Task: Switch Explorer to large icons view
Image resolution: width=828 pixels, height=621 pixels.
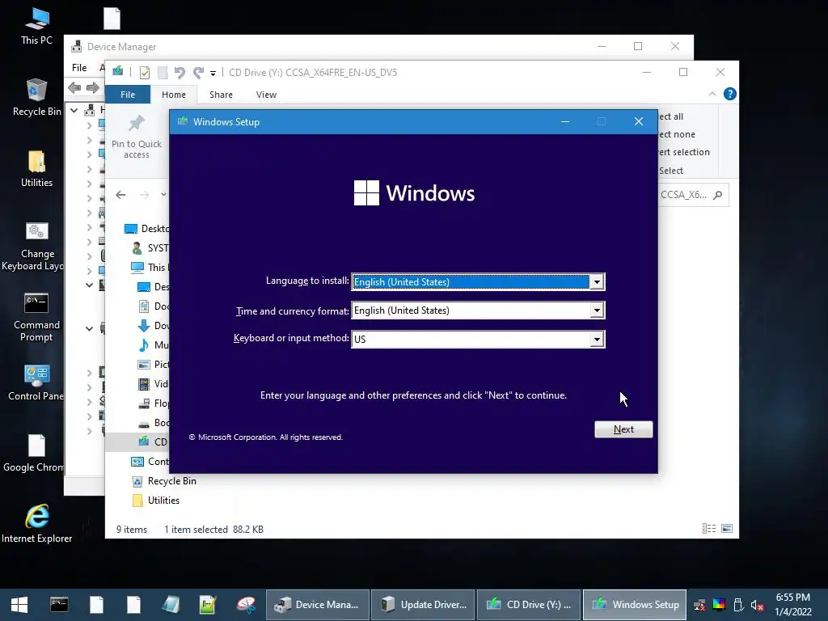Action: (727, 529)
